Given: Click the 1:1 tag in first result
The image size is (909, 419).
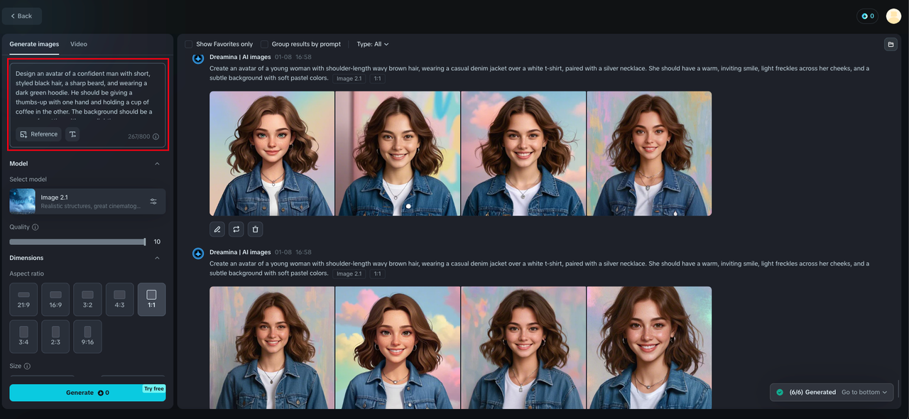Looking at the screenshot, I should (377, 78).
